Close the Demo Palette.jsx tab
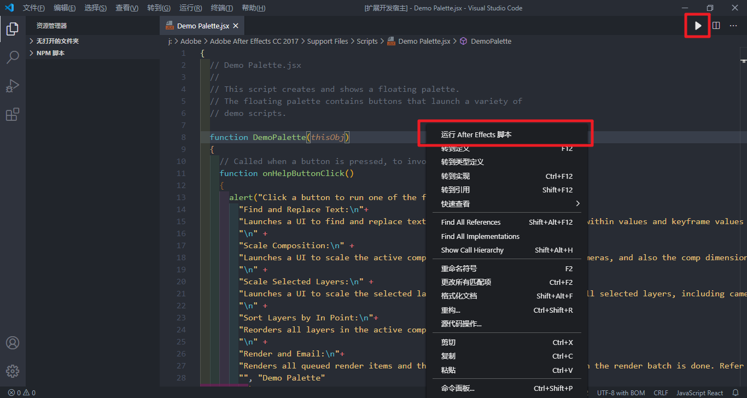Viewport: 747px width, 398px height. (236, 26)
